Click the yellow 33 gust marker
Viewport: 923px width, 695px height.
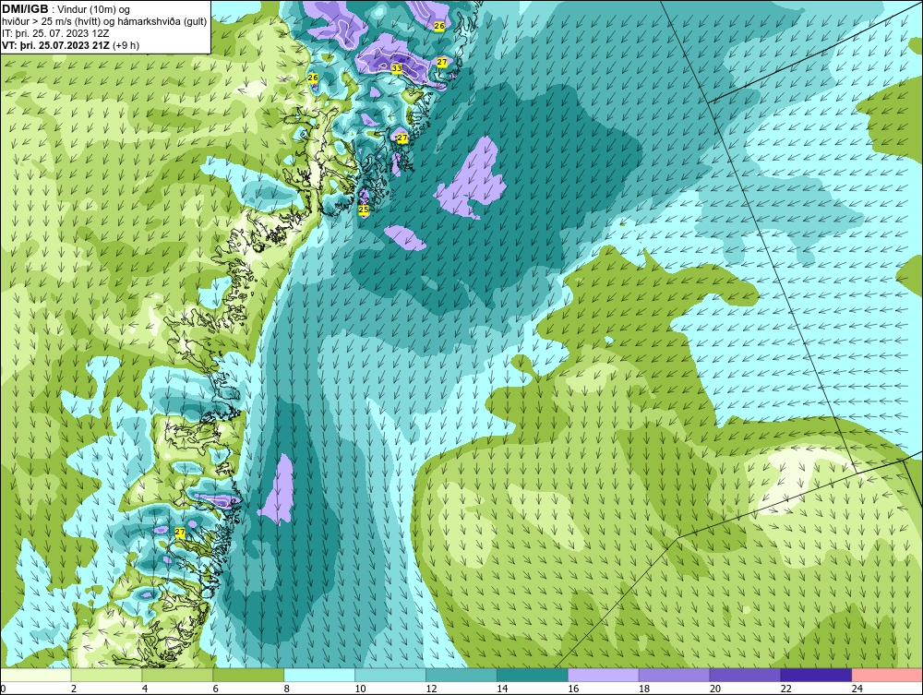pos(397,68)
